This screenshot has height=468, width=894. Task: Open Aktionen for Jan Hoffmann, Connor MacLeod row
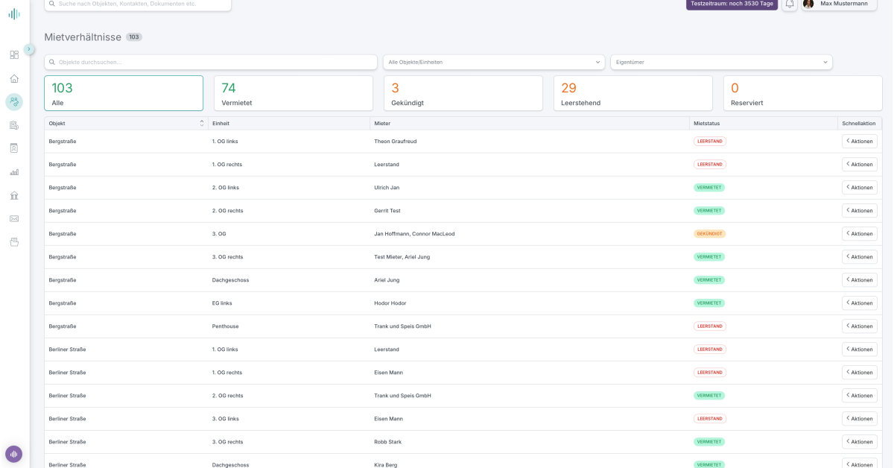(860, 233)
